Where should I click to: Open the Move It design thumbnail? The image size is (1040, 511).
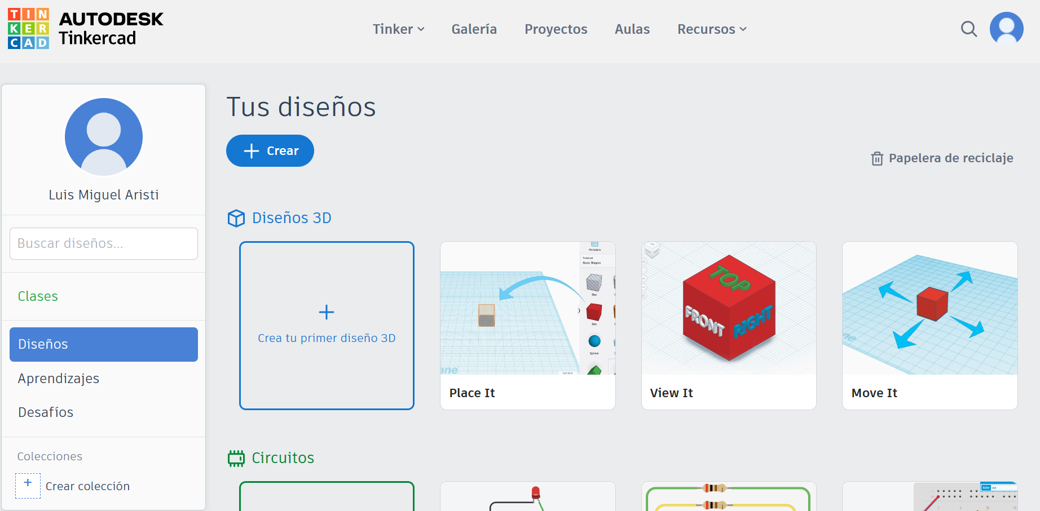pos(930,308)
